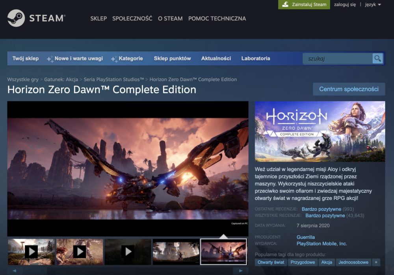394x275 pixels.
Task: Select the highlighted Stormbird screenshot thumbnail
Action: pos(224,252)
